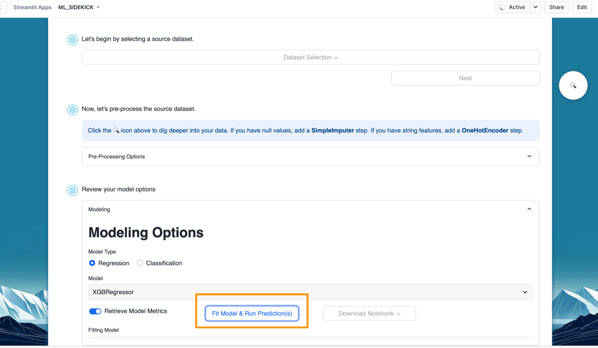Click gear icon beside pre-process message
598x348 pixels.
tap(72, 110)
